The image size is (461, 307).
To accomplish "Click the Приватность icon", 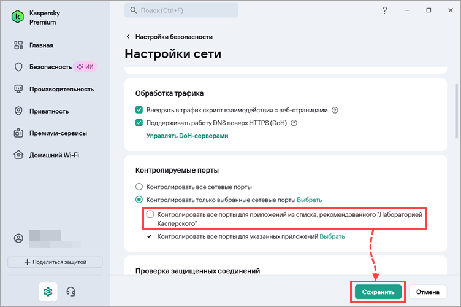I will [x=18, y=111].
